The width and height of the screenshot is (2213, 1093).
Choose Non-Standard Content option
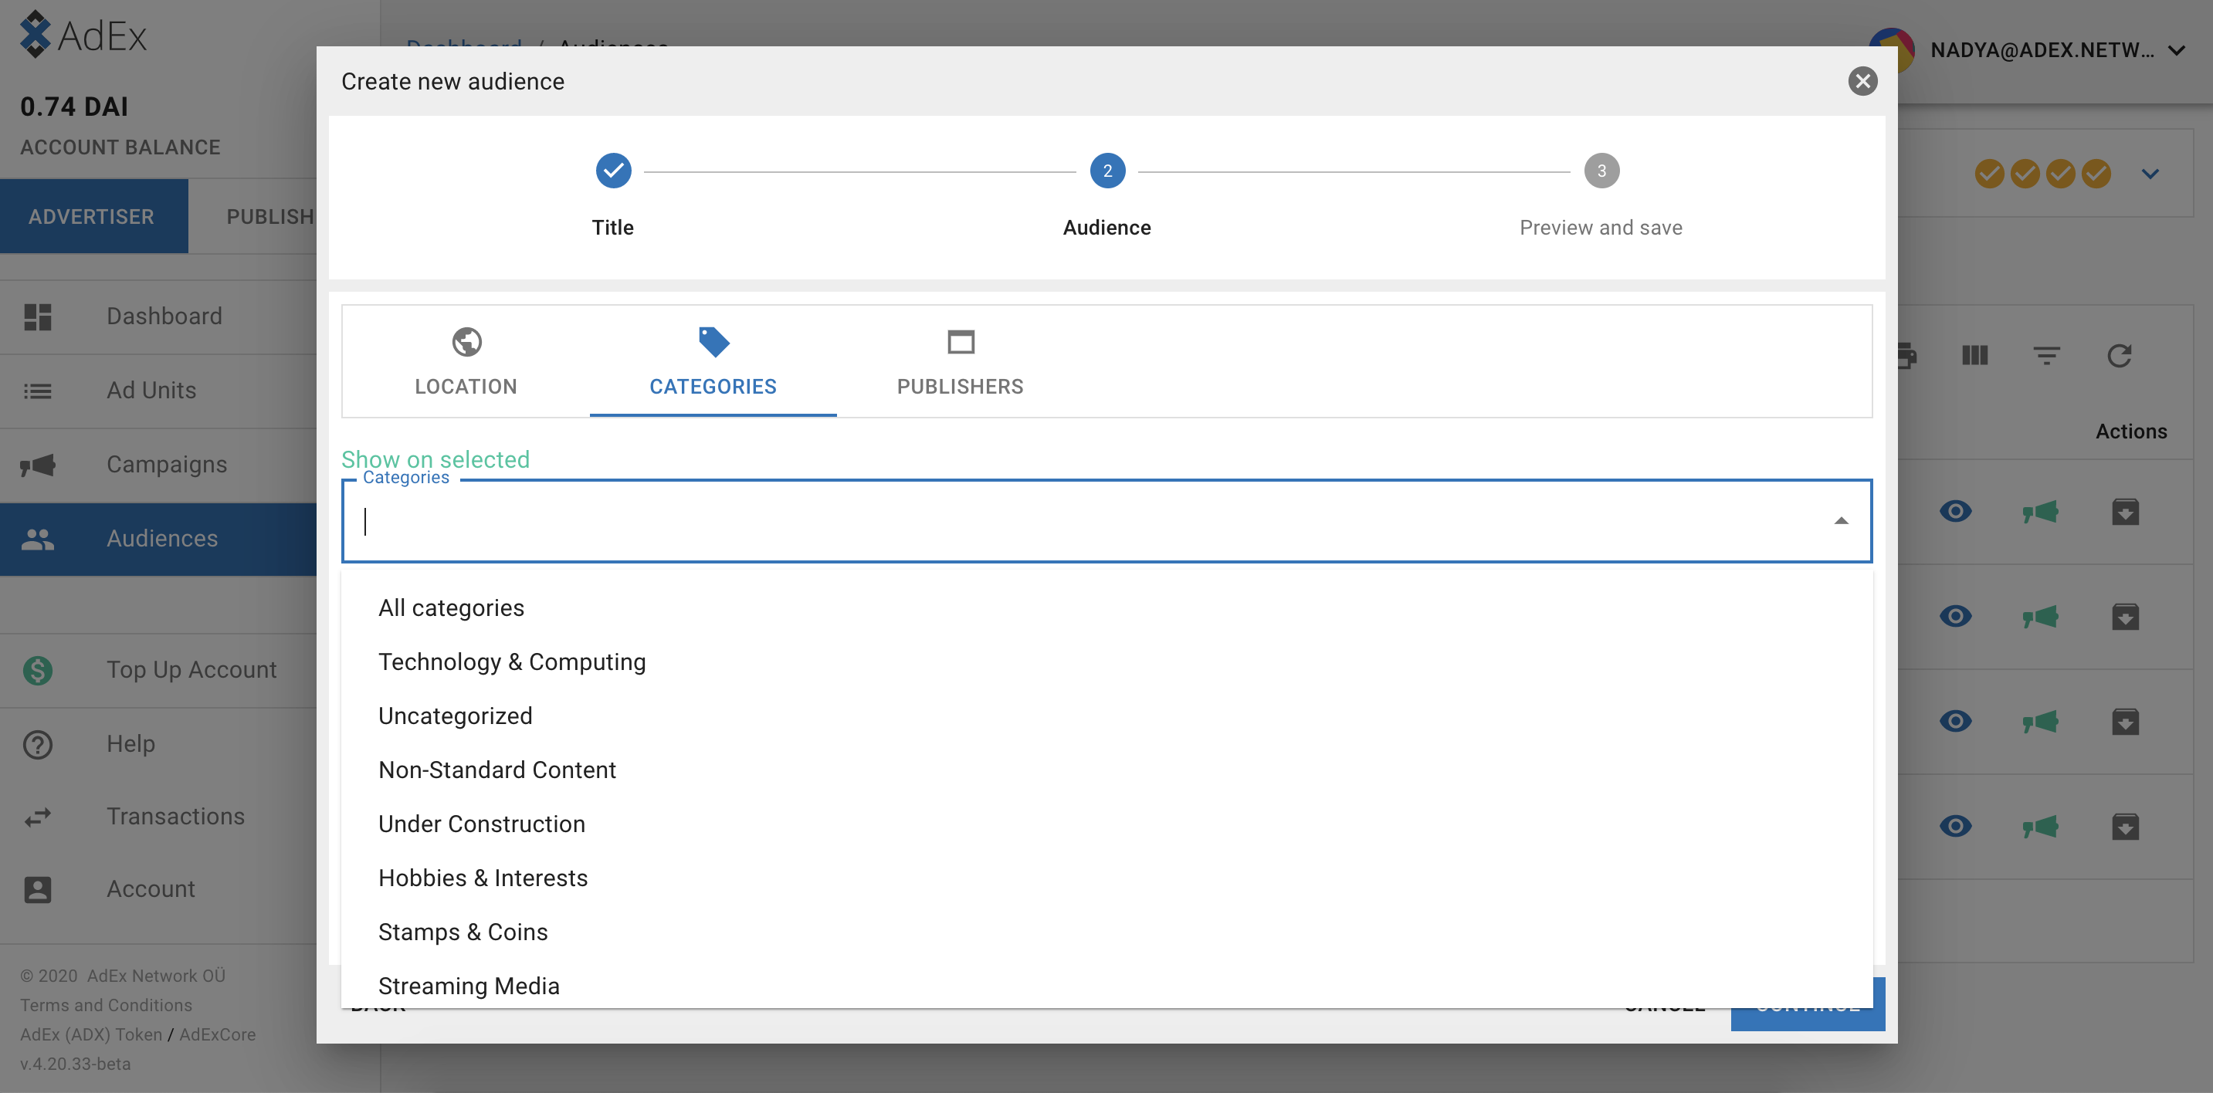1106,770
